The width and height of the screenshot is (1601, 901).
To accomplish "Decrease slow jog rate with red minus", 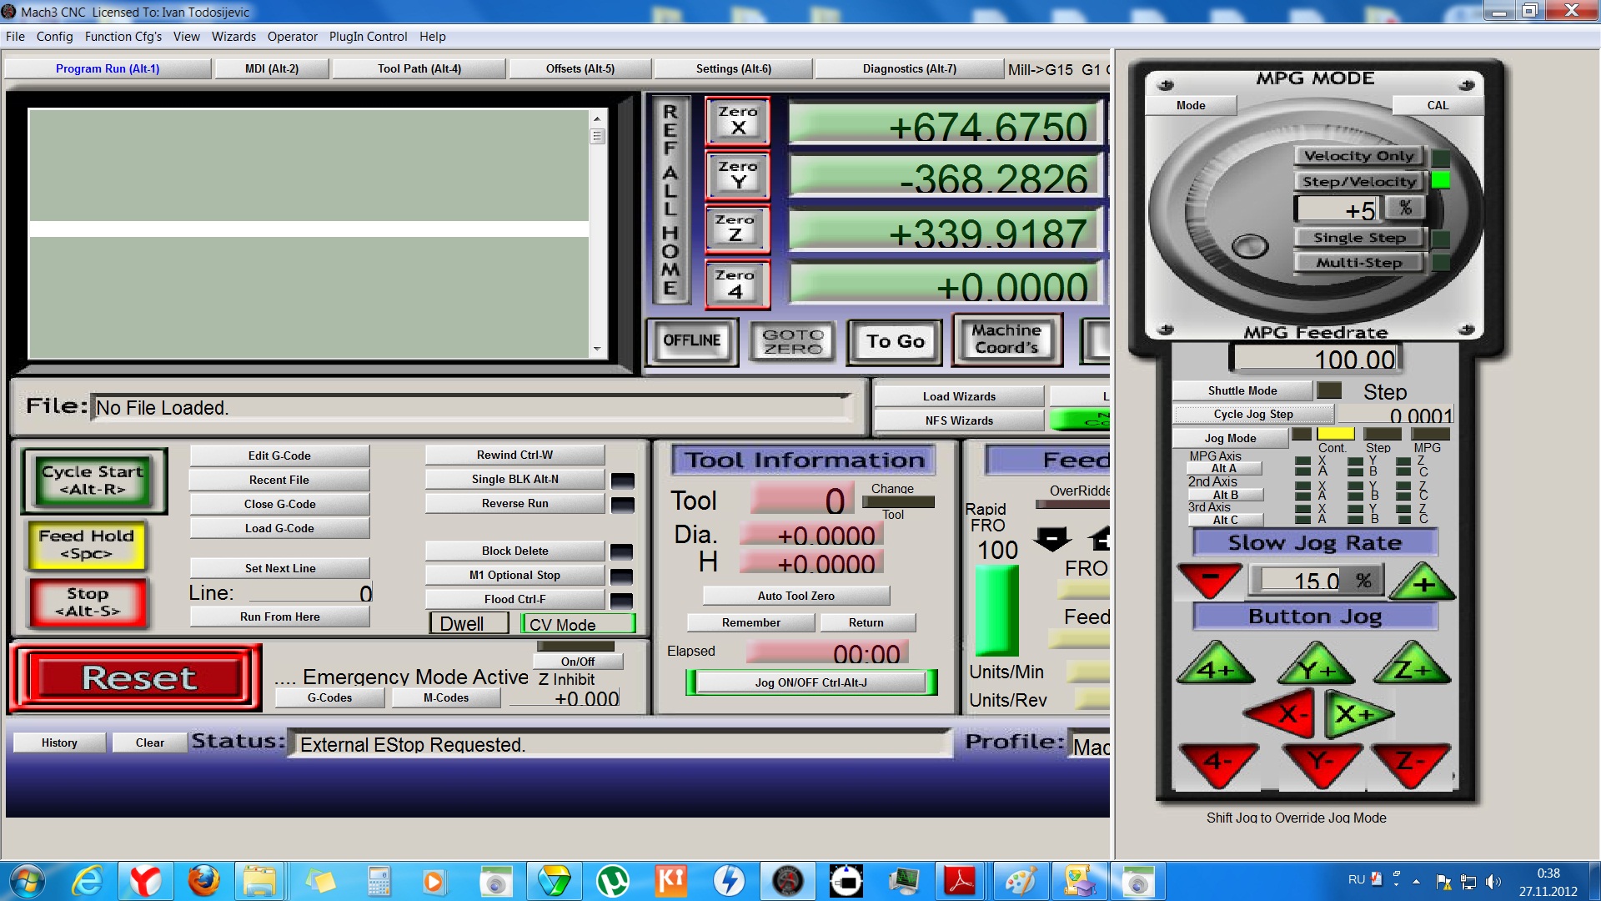I will (1209, 579).
